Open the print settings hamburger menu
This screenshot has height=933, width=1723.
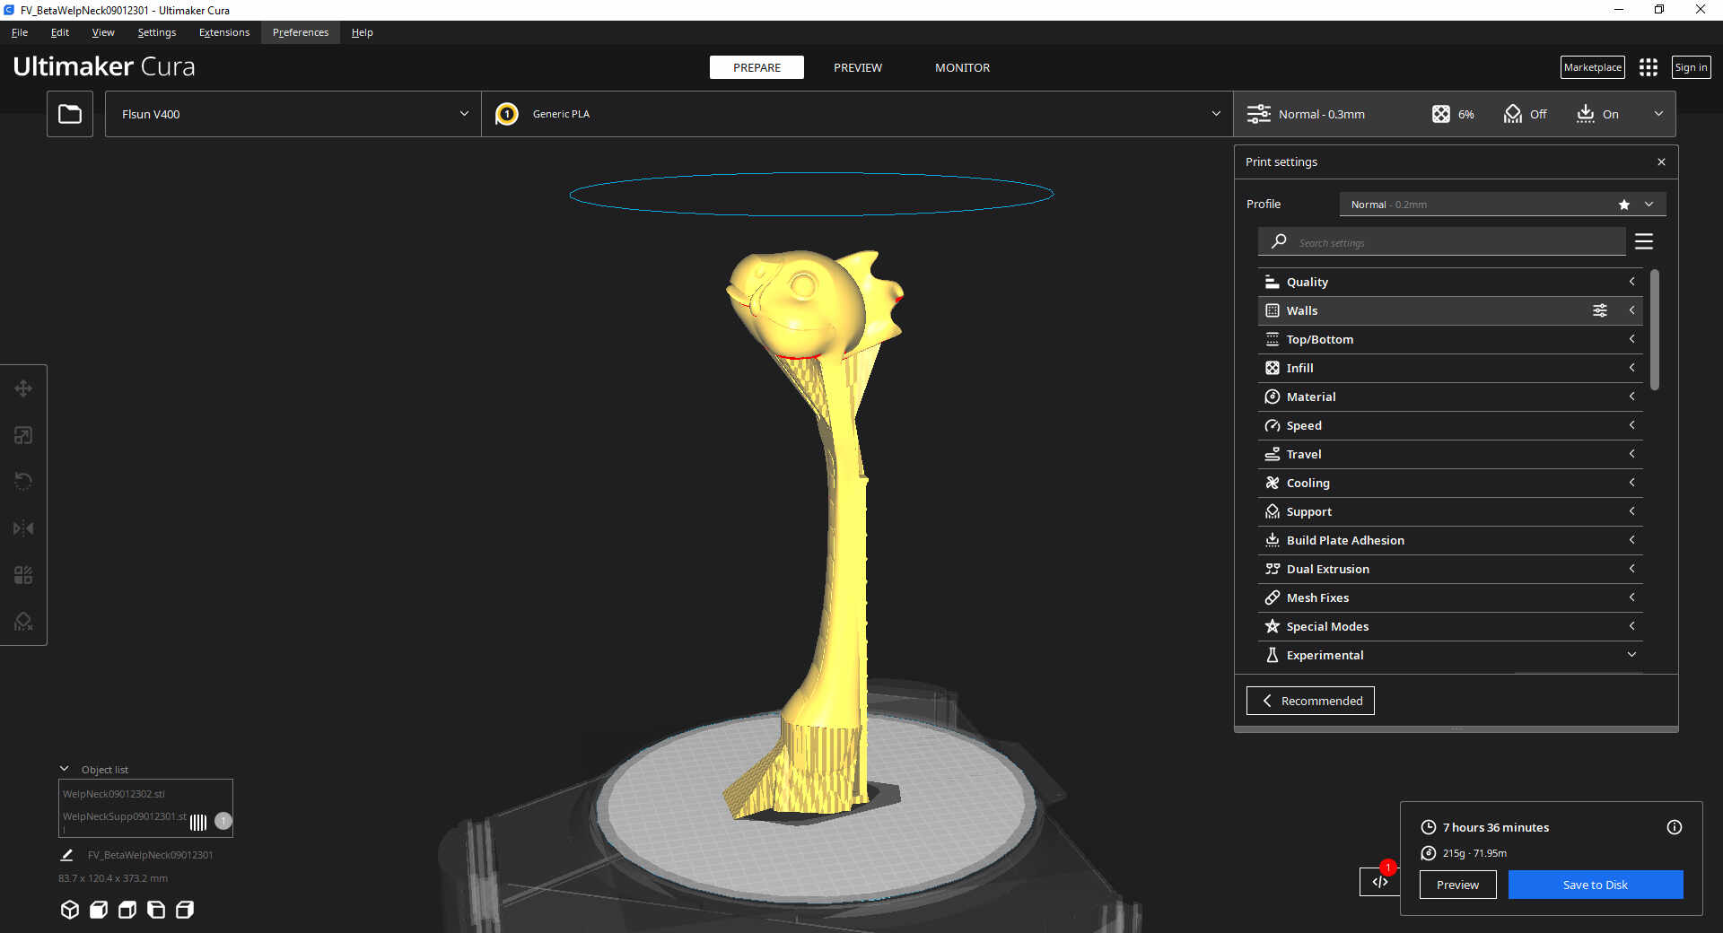(1643, 241)
